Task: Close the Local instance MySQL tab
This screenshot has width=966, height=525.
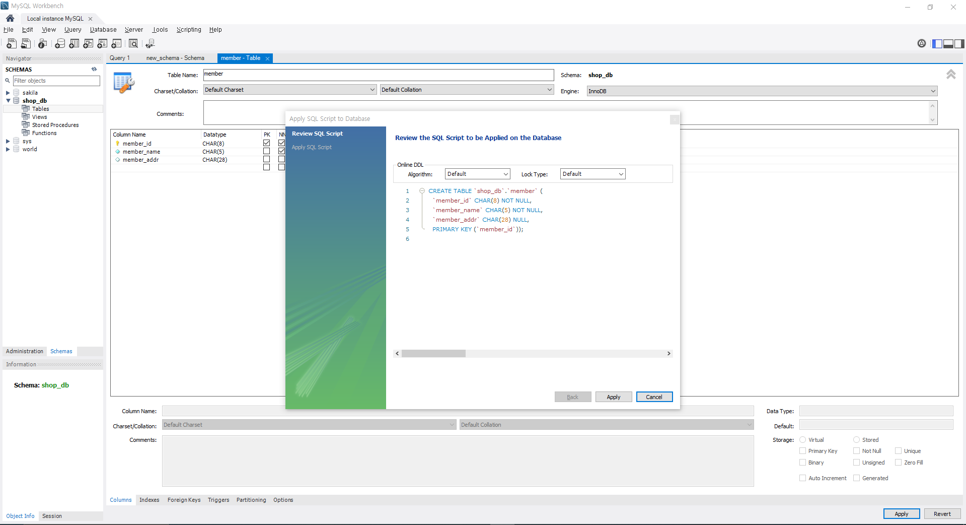Action: (x=91, y=19)
